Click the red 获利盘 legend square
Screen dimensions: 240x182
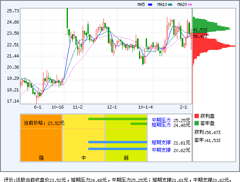coord(196,116)
